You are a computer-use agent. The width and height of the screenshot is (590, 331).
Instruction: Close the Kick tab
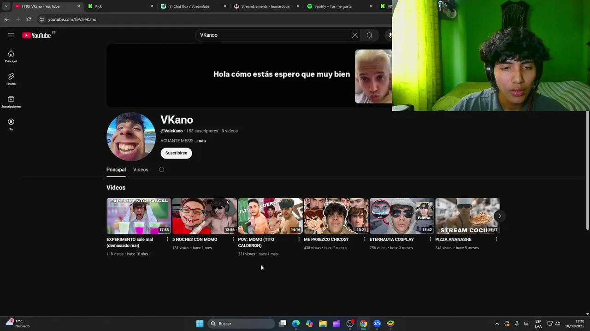point(152,6)
